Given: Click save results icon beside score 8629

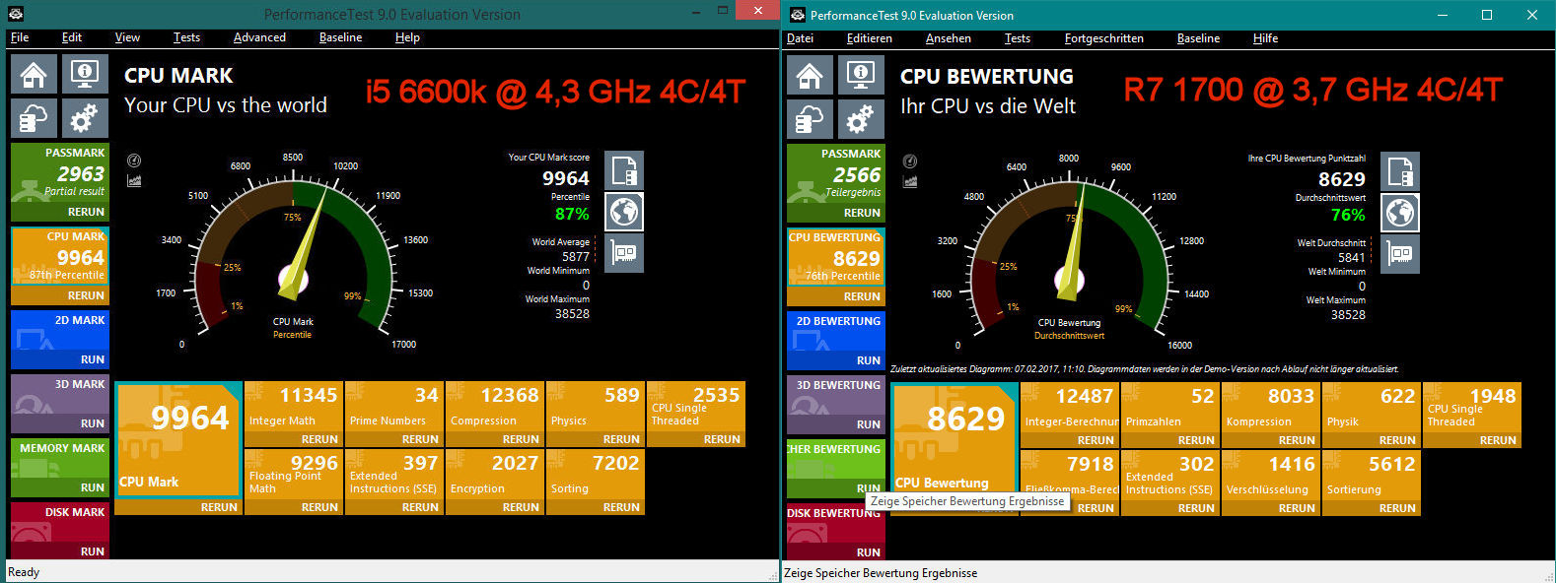Looking at the screenshot, I should click(x=1400, y=171).
